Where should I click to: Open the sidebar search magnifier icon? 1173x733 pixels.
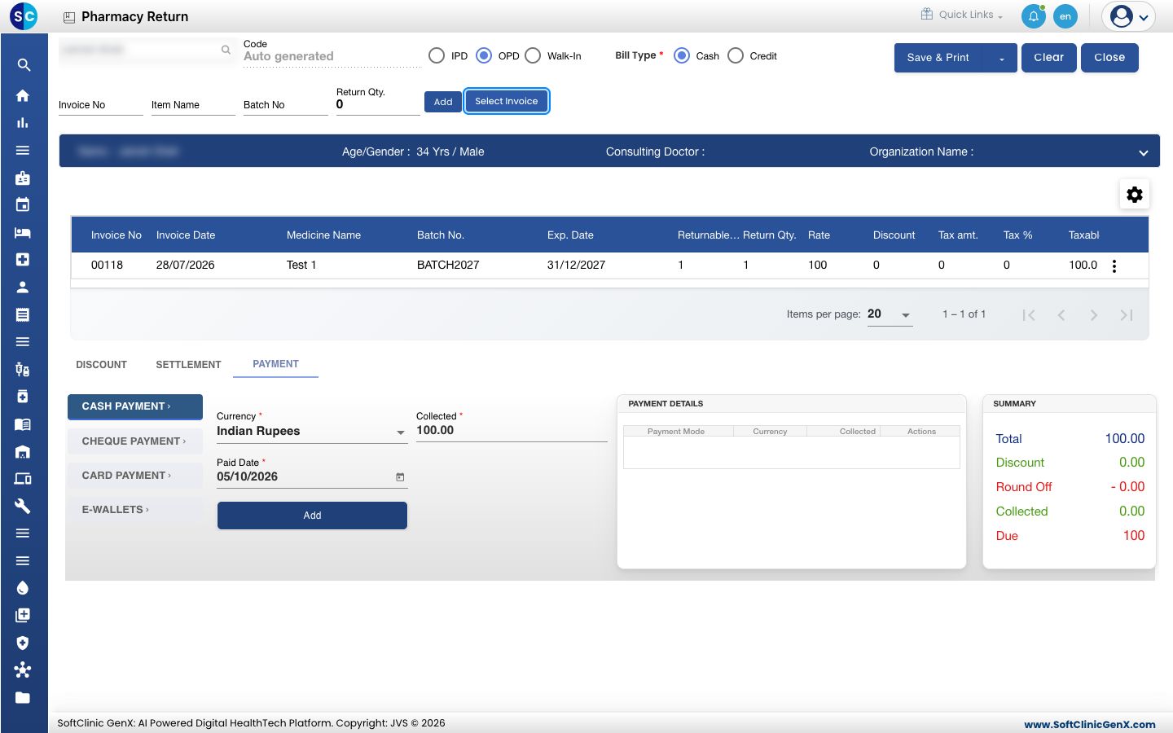coord(24,65)
